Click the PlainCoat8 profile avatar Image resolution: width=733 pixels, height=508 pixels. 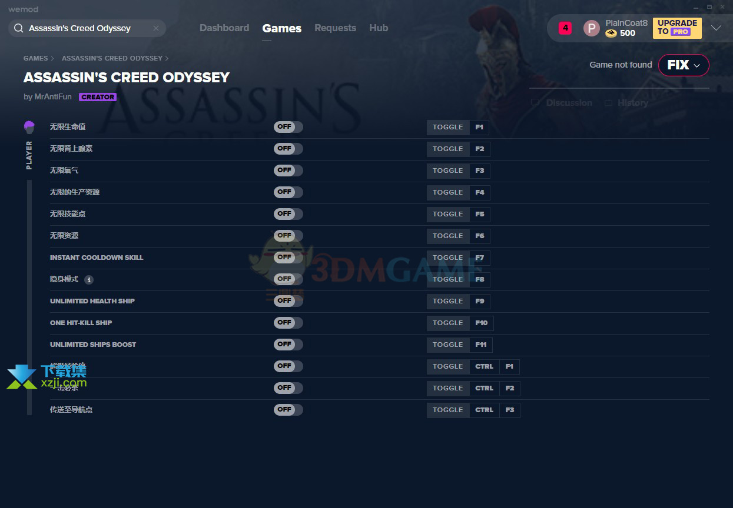pyautogui.click(x=591, y=28)
